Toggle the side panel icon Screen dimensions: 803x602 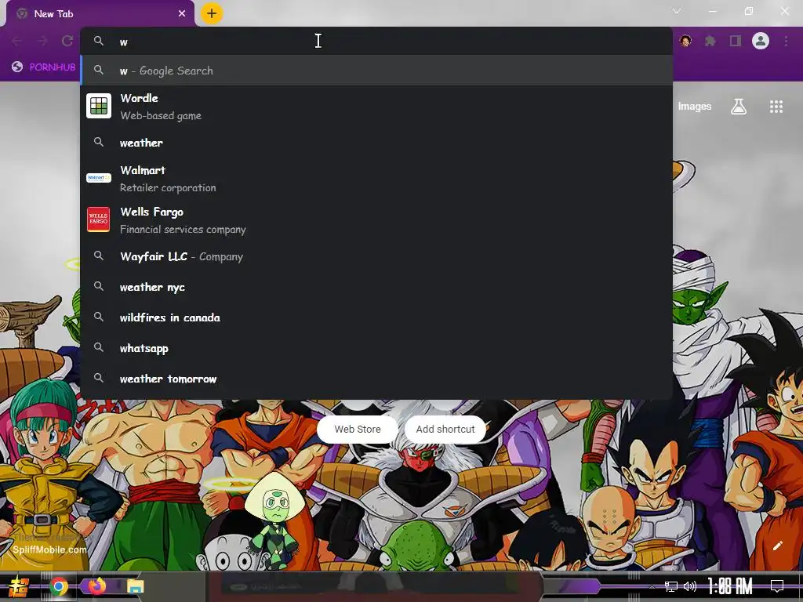click(x=736, y=41)
